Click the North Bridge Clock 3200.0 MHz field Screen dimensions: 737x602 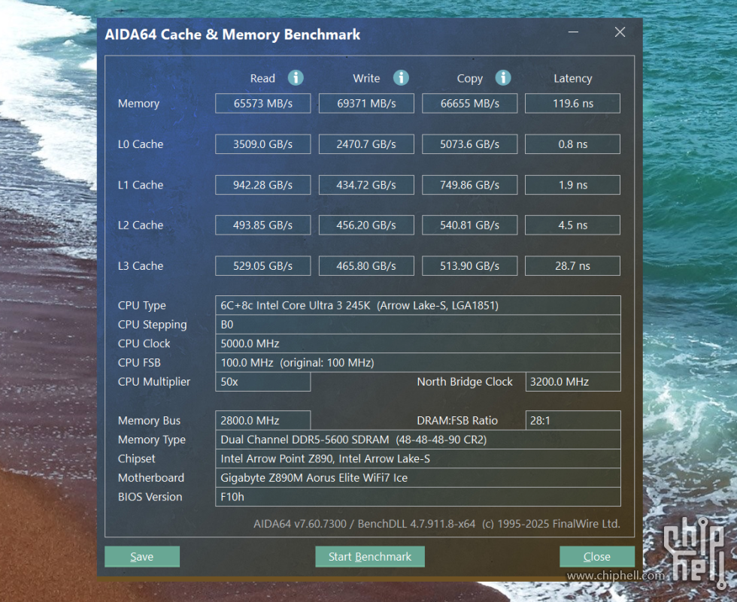573,382
